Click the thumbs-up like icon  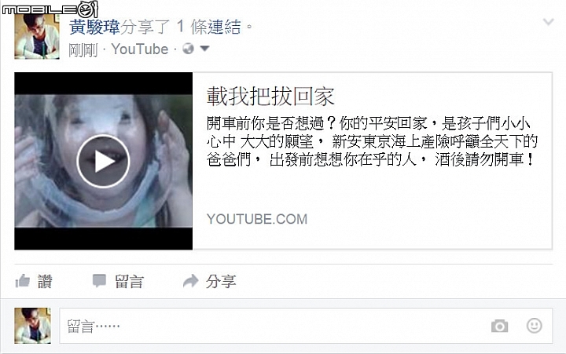pos(22,281)
